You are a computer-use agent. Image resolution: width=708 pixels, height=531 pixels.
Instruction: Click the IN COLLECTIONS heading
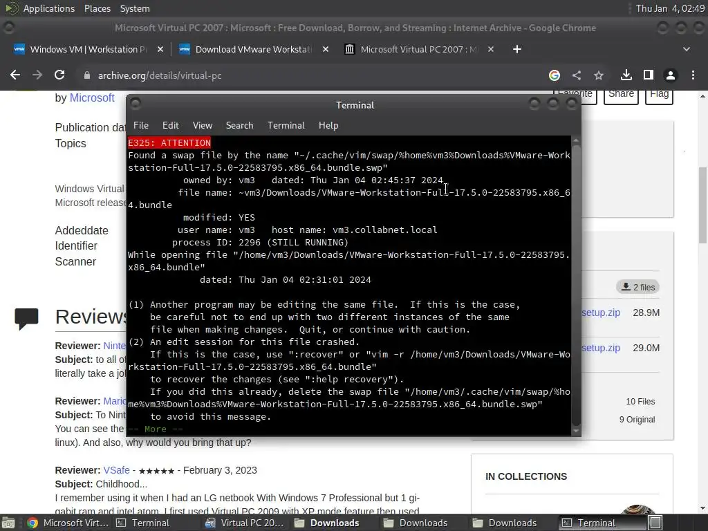coord(526,476)
